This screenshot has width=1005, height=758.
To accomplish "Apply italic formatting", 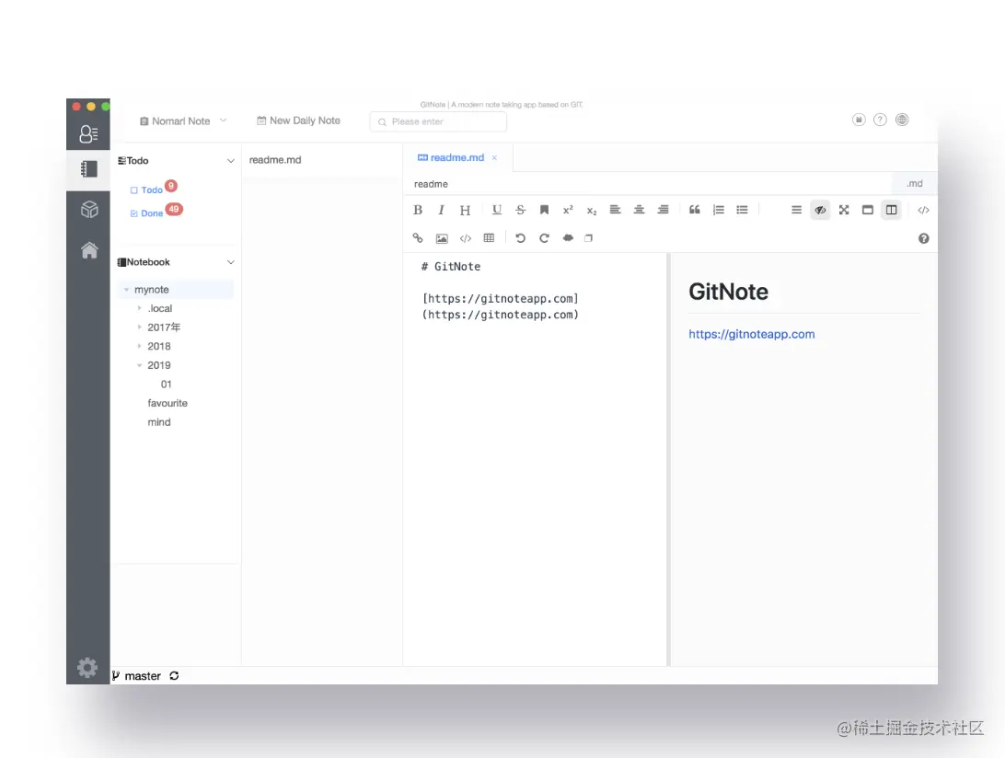I will (x=441, y=210).
